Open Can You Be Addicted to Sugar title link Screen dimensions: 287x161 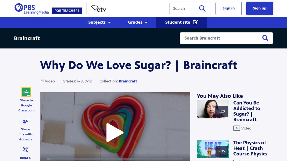(247, 111)
